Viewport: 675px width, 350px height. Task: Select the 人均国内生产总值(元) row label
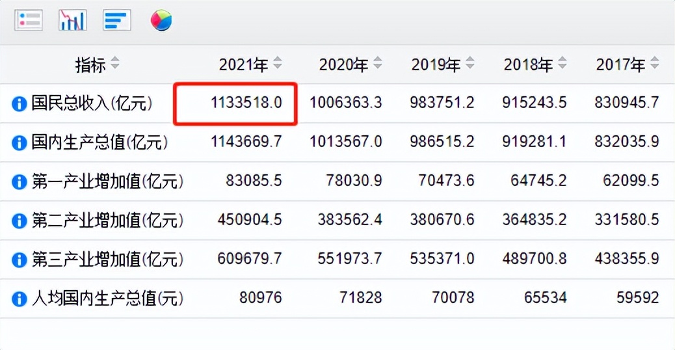107,298
